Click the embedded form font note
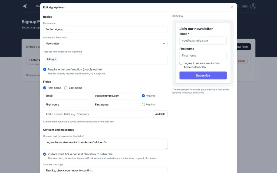277x173 pixels. coord(201,91)
